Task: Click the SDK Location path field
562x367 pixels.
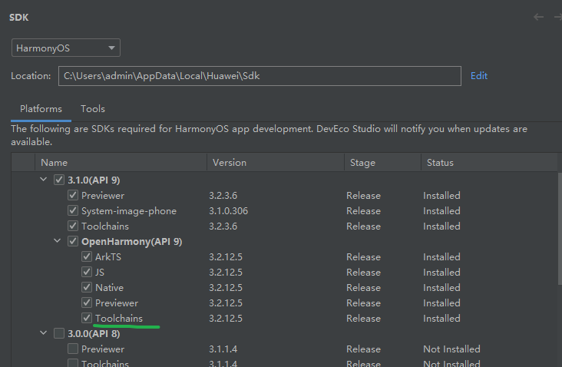Action: point(260,76)
